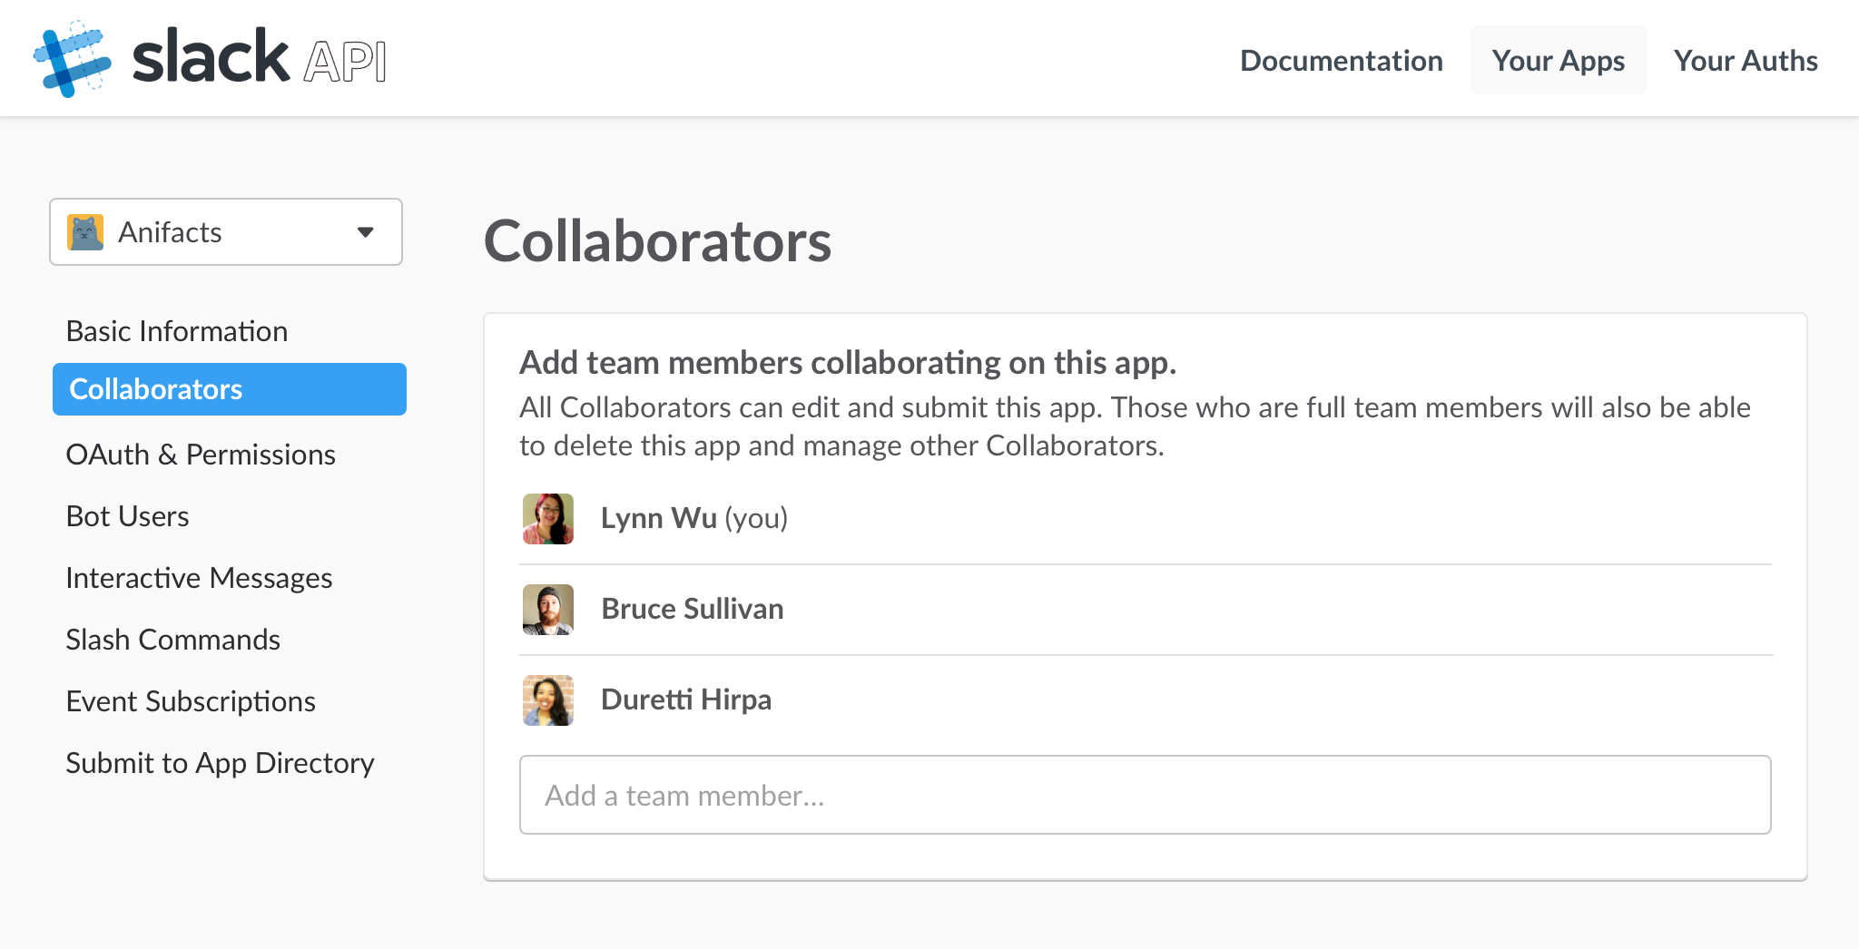Go to Submit to App Directory

pyautogui.click(x=221, y=763)
